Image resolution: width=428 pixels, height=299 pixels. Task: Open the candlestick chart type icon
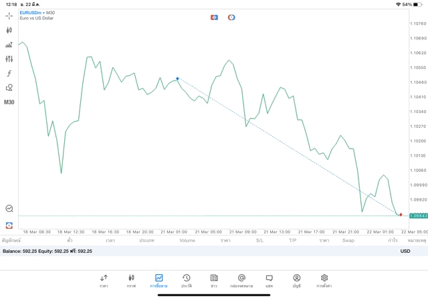(9, 30)
